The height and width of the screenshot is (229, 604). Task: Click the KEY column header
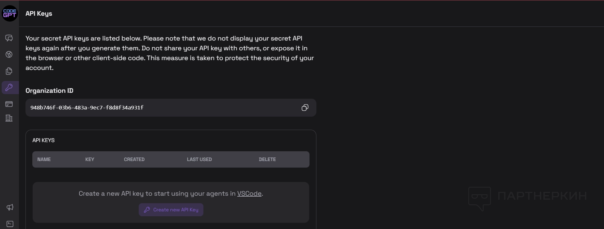(90, 159)
